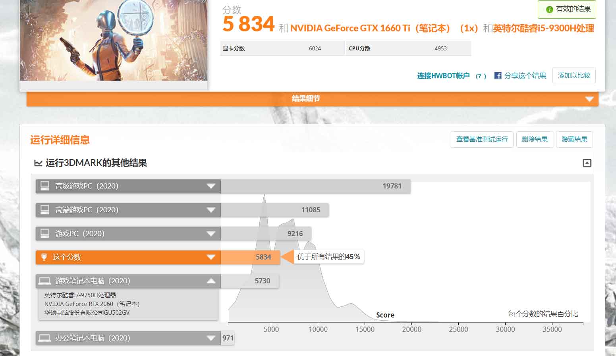
Task: Click the 运行详细信息 heading
Action: [x=60, y=140]
